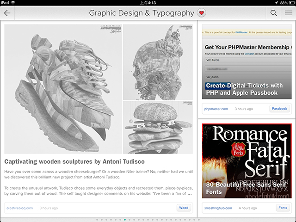The width and height of the screenshot is (296, 222).
Task: Visit phpmaster.com source link
Action: (216, 109)
